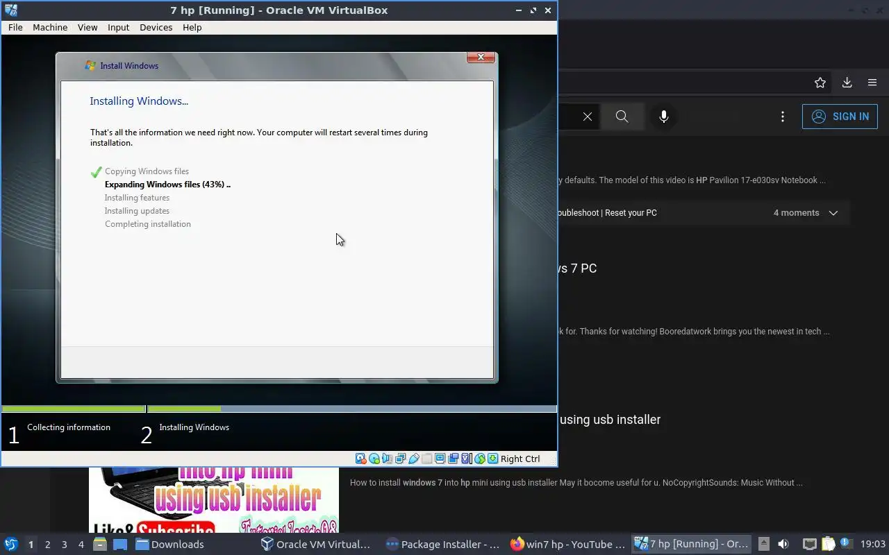The height and width of the screenshot is (555, 889).
Task: Open the Help menu in VirtualBox
Action: (192, 27)
